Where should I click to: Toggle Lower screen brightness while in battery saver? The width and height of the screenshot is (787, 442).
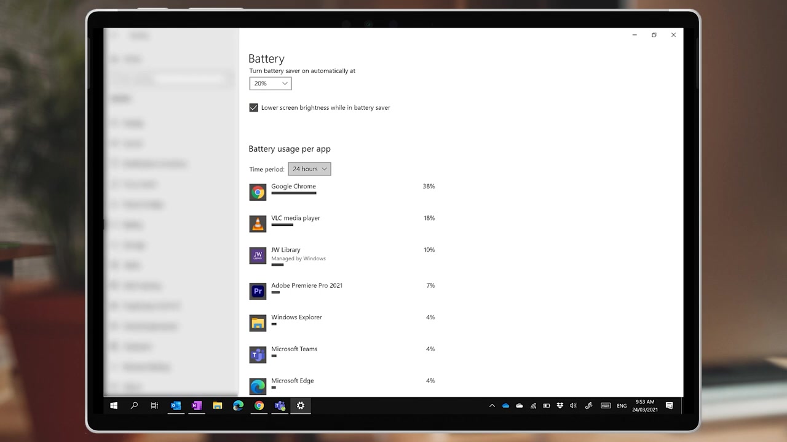tap(253, 107)
